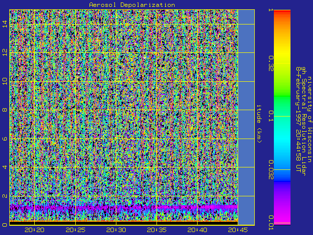Click the colorbar label 0.01

point(270,223)
